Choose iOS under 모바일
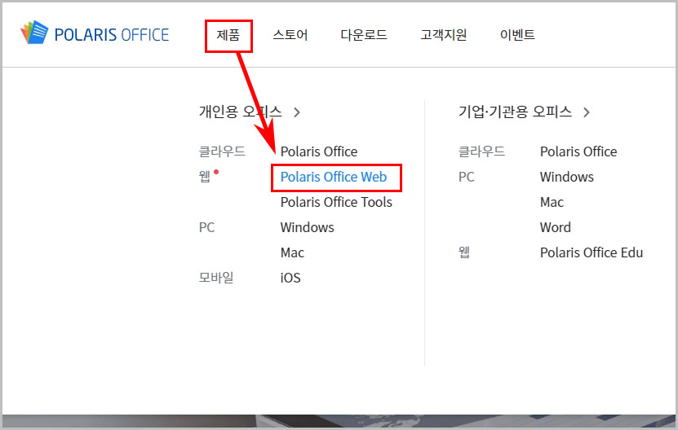Screen dimensions: 678x430 coord(290,278)
